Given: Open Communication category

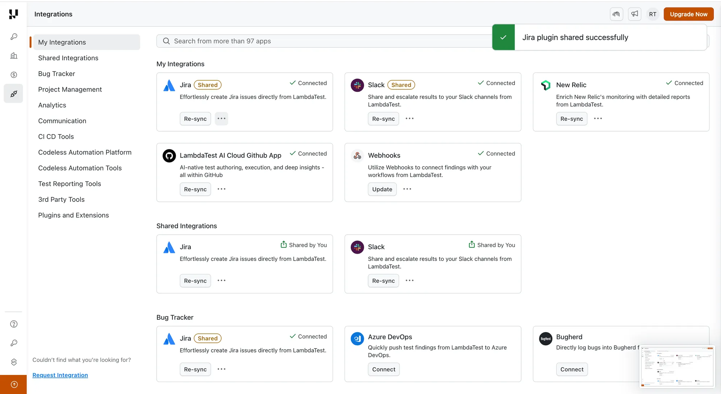Looking at the screenshot, I should 62,121.
